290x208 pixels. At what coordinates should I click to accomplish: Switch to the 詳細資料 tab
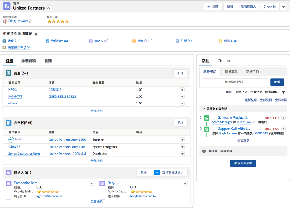(29, 61)
